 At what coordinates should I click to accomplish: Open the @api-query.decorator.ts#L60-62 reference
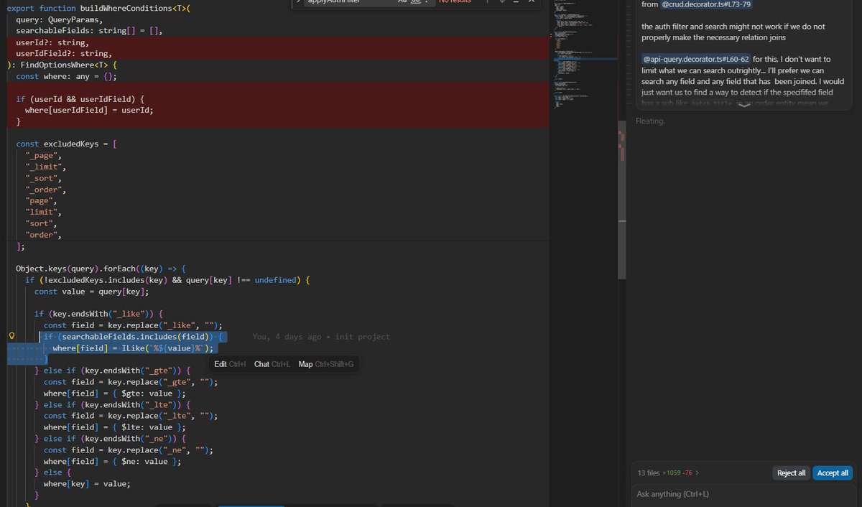point(696,59)
